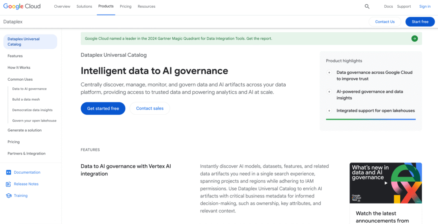Open the Pricing top navigation item
Screen dimensions: 438x224
pyautogui.click(x=126, y=6)
